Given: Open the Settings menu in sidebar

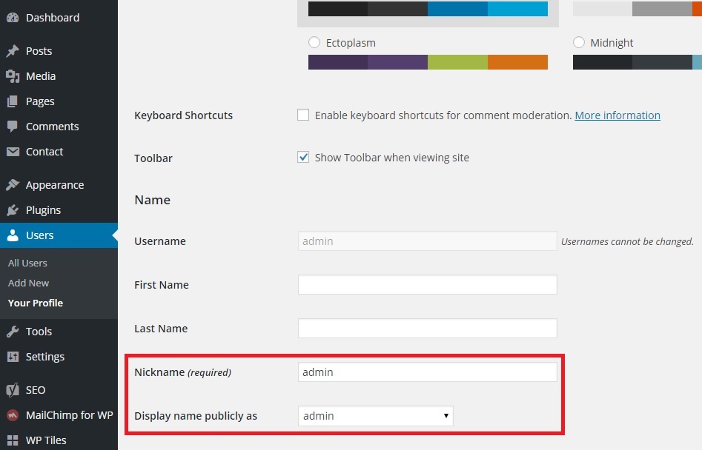Looking at the screenshot, I should coord(44,357).
